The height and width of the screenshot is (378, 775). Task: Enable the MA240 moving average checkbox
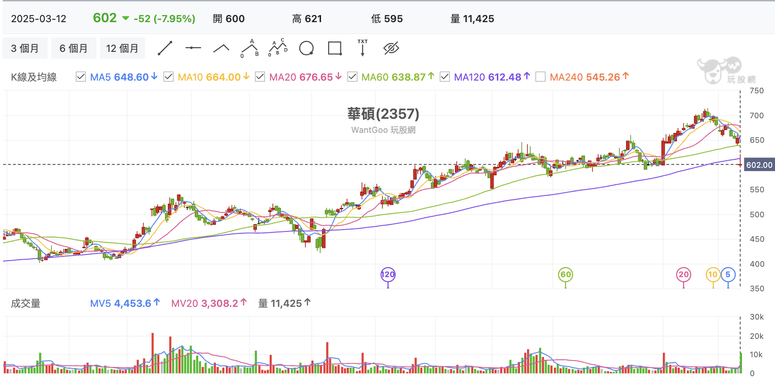[x=541, y=77]
